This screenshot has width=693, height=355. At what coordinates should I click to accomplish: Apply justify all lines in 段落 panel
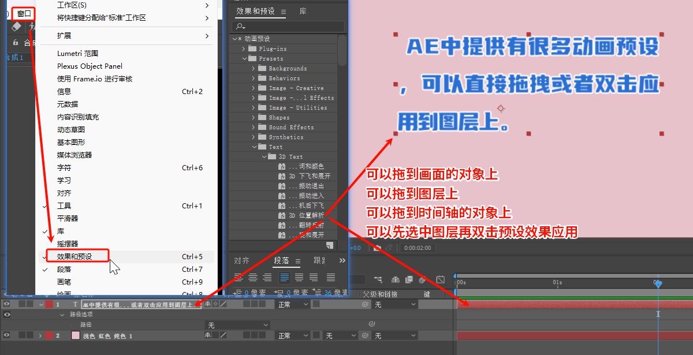pyautogui.click(x=331, y=278)
